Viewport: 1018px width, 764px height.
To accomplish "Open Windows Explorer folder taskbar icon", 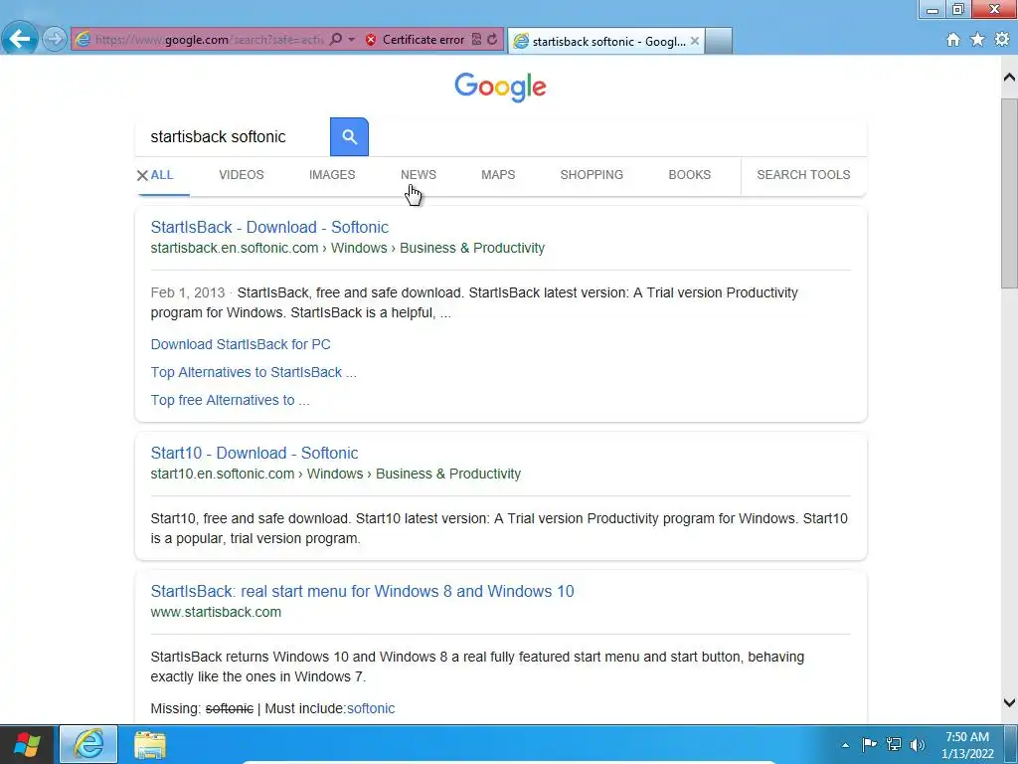I will tap(150, 744).
